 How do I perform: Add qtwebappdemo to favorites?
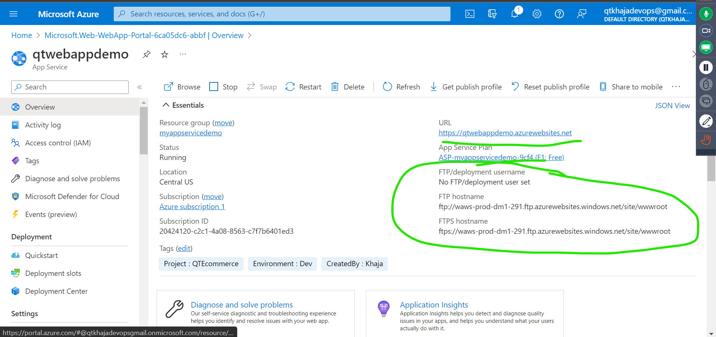pyautogui.click(x=164, y=54)
